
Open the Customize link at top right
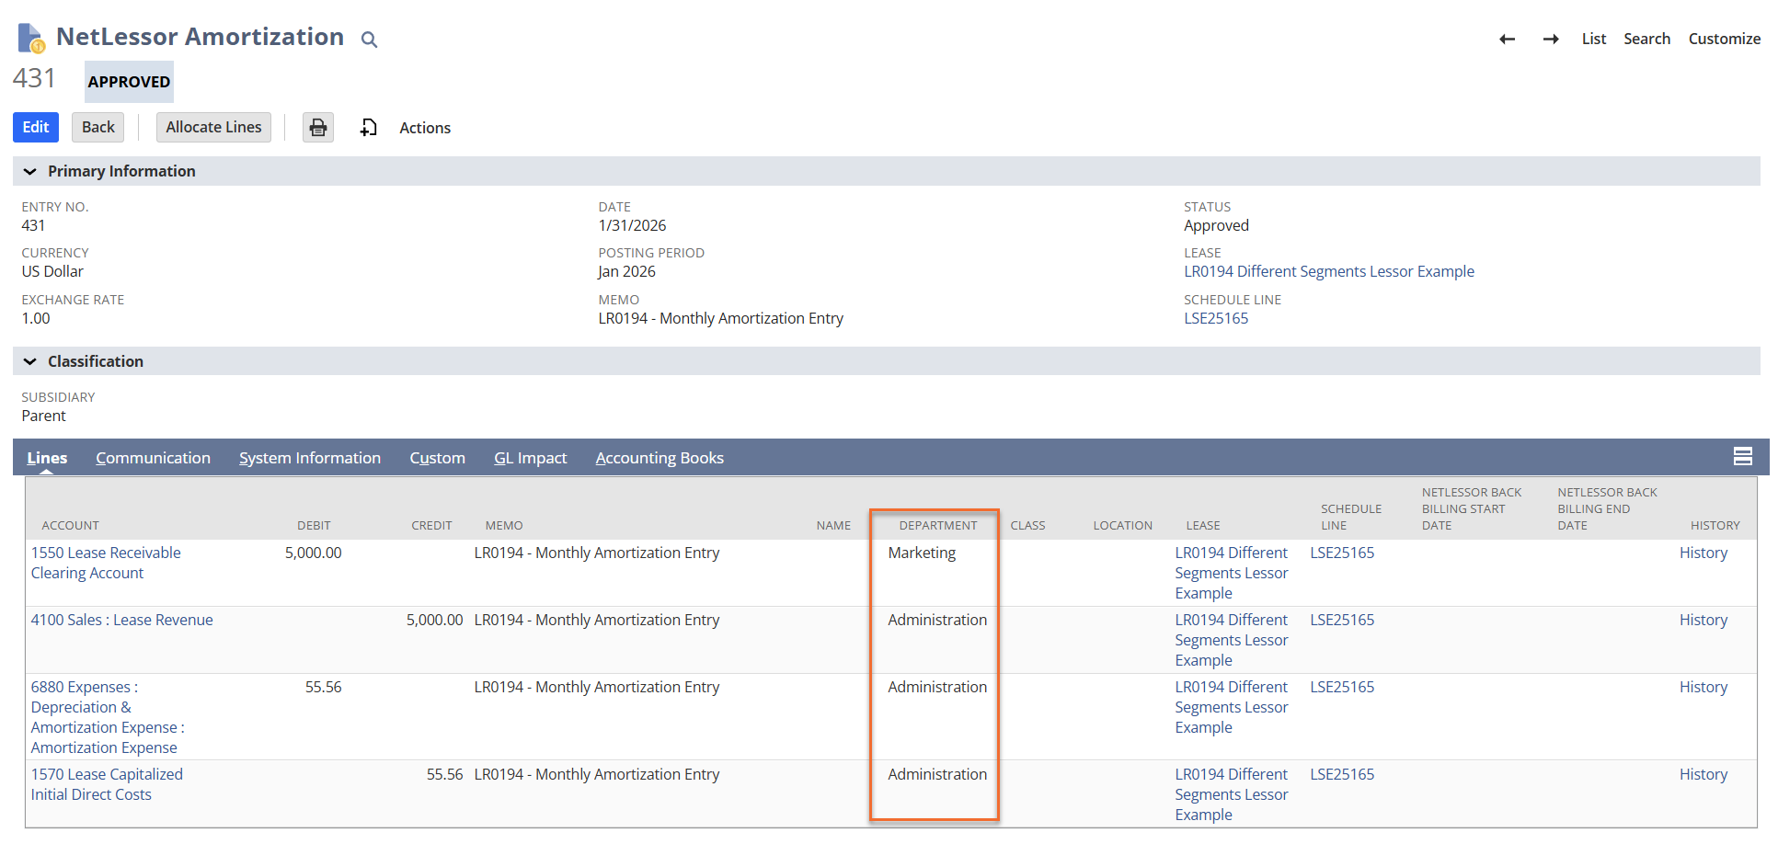click(1724, 39)
